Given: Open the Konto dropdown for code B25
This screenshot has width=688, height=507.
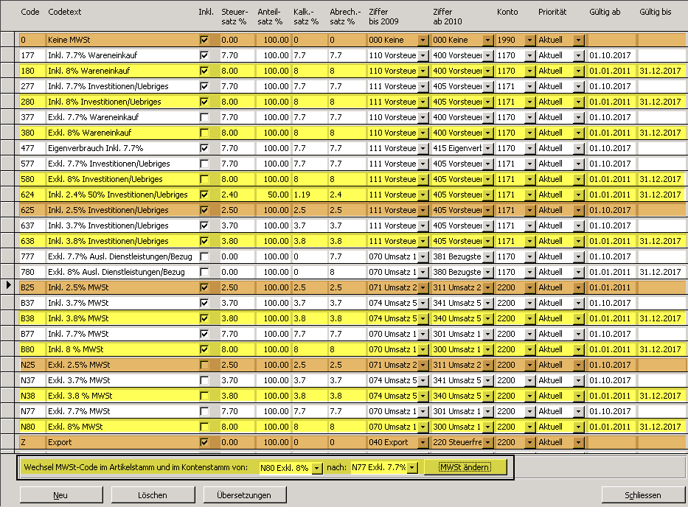Looking at the screenshot, I should 529,287.
